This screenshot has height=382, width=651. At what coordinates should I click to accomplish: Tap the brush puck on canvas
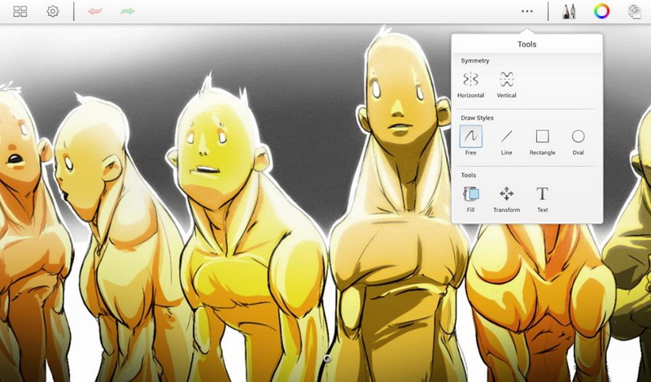tap(328, 358)
